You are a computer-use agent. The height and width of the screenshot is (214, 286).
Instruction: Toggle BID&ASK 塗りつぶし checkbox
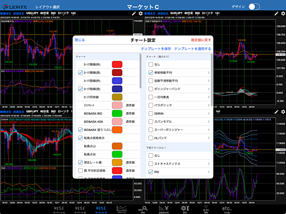(x=80, y=130)
